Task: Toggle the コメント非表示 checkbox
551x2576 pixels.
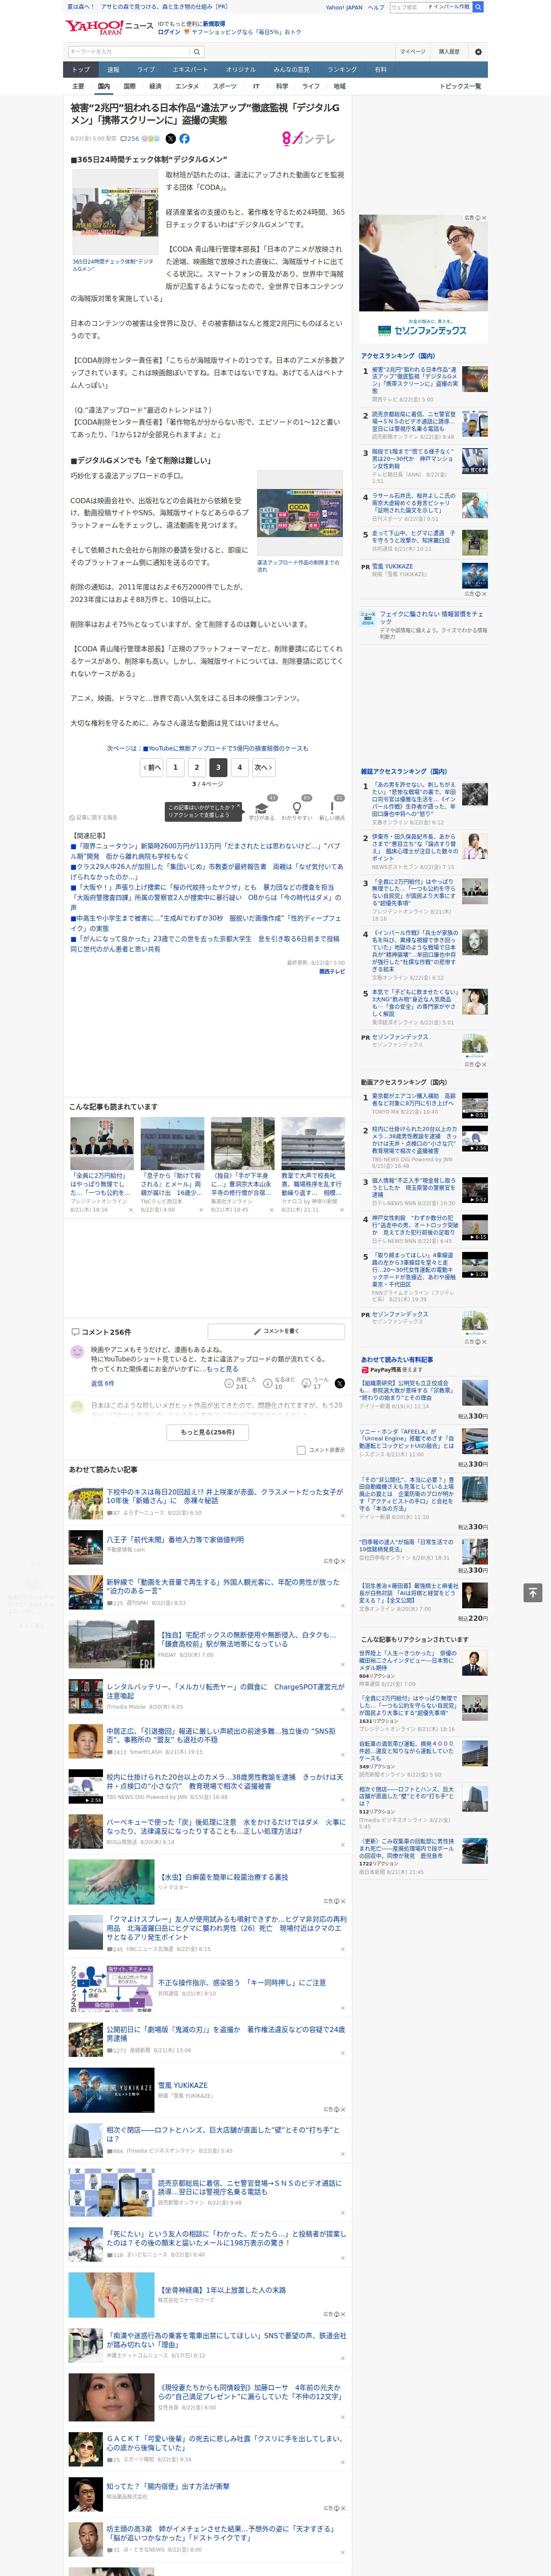Action: click(301, 1450)
